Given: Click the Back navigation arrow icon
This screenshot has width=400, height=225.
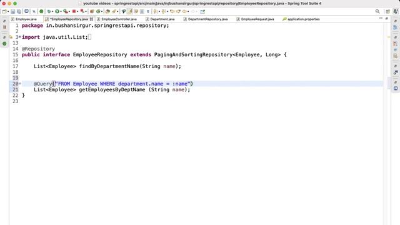Looking at the screenshot, I should tap(184, 11).
